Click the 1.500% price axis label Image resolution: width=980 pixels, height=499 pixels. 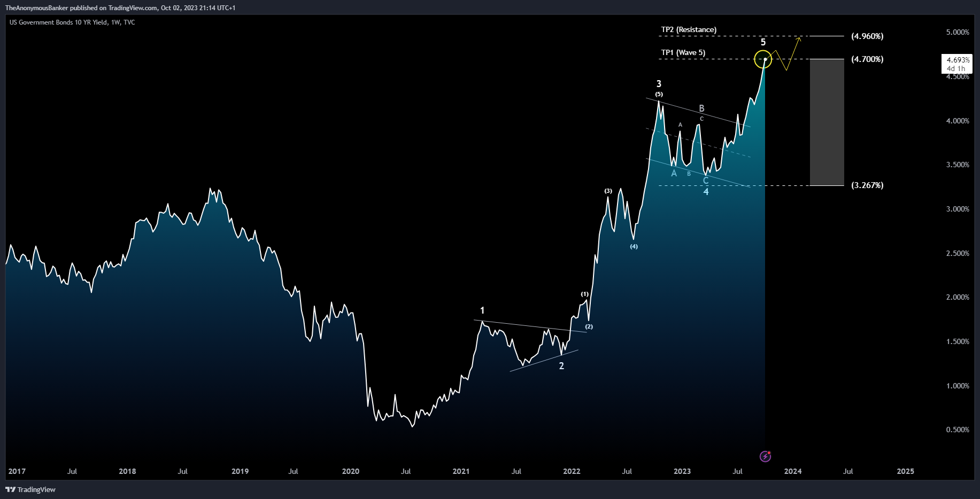pos(958,342)
